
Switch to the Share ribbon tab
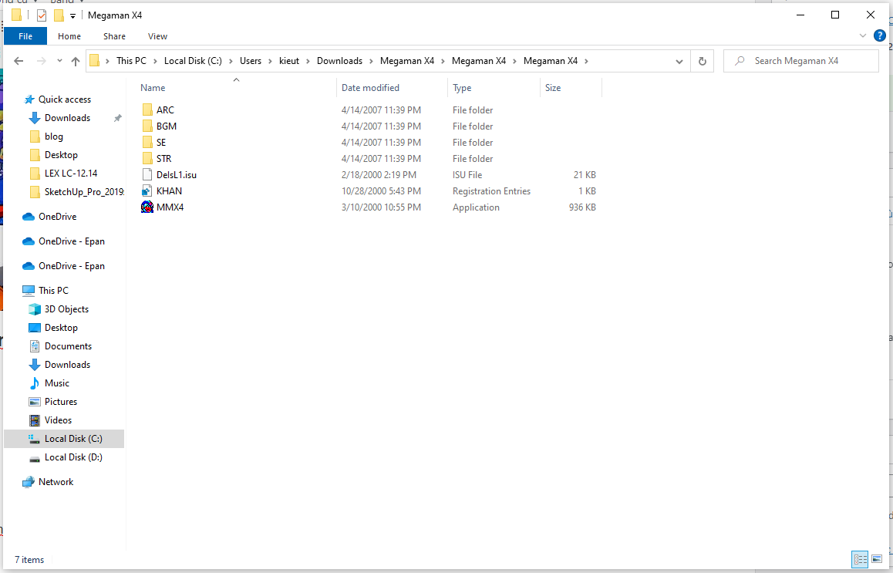click(x=114, y=36)
